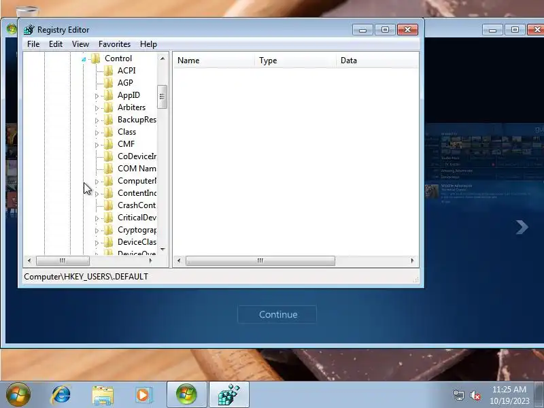Open the File menu
Screen dimensions: 544x408
(x=33, y=44)
